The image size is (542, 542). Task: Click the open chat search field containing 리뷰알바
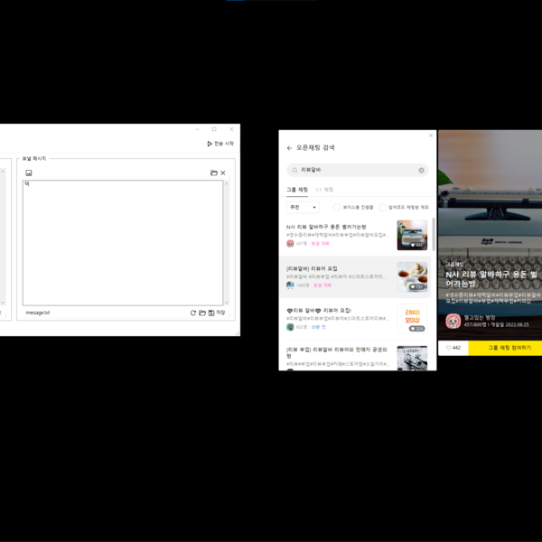[x=358, y=170]
